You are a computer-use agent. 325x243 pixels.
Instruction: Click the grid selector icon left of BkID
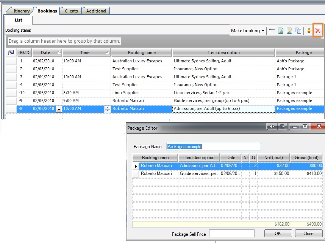click(11, 53)
